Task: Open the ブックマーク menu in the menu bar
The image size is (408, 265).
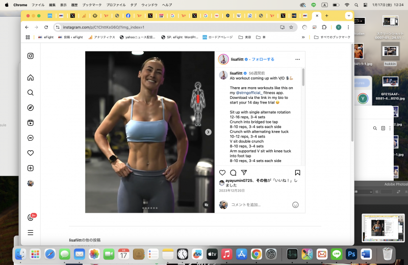Action: point(92,5)
